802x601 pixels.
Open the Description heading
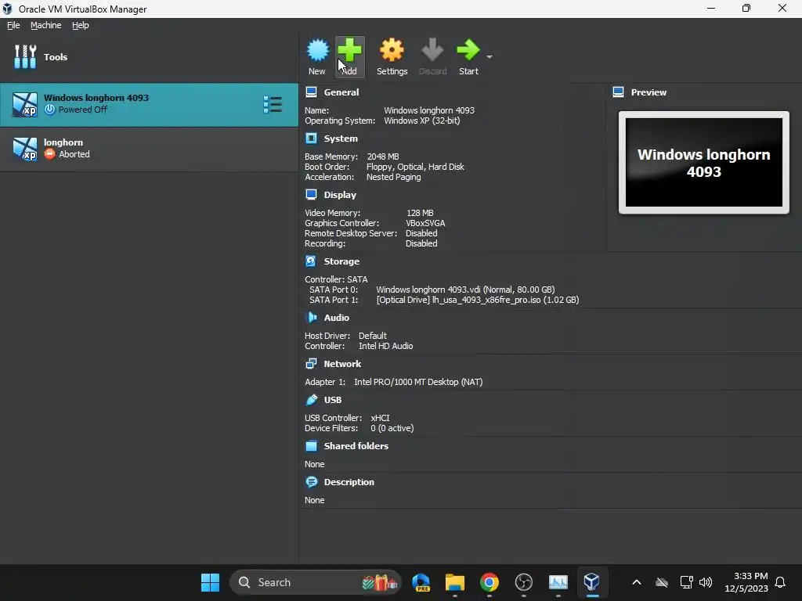[x=349, y=482]
